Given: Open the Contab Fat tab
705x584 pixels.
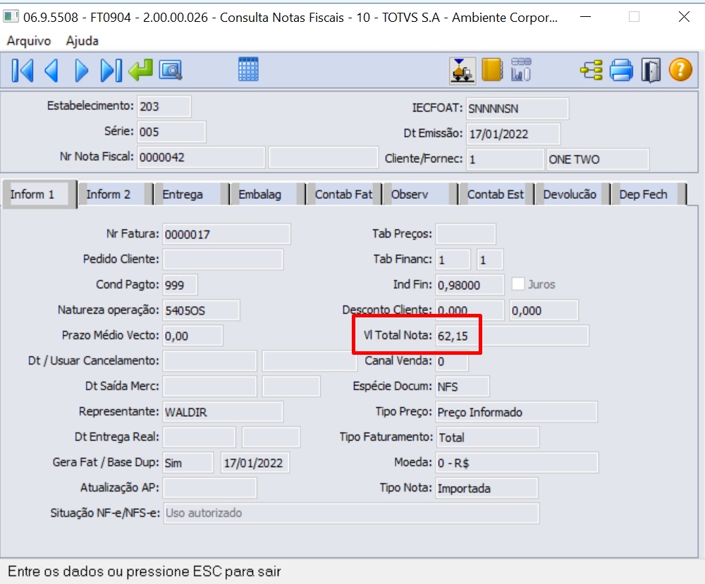Looking at the screenshot, I should [x=343, y=195].
